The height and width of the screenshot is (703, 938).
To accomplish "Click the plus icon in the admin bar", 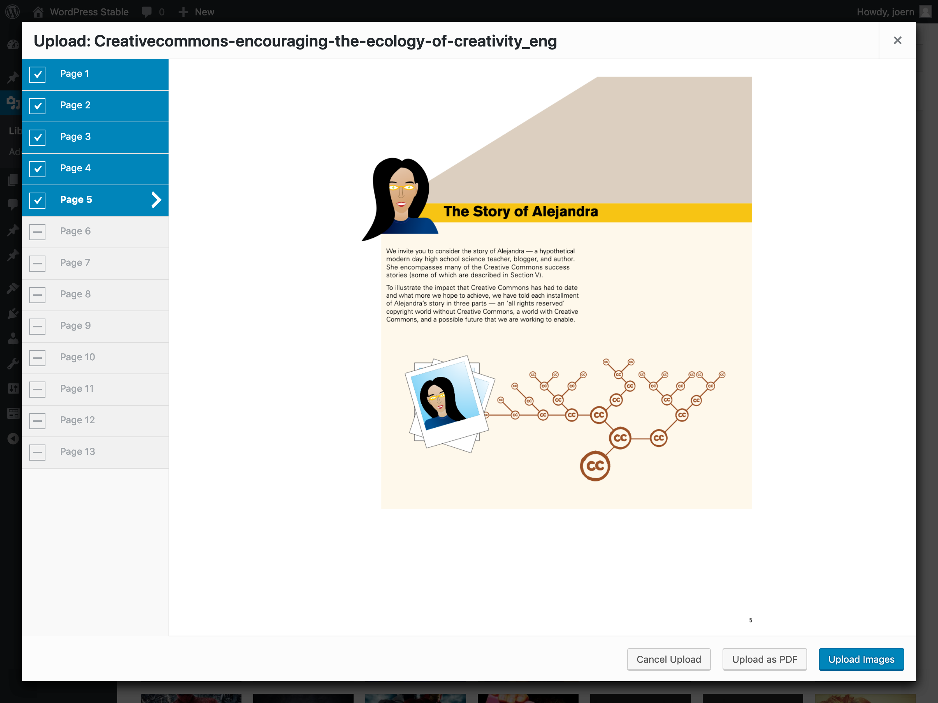I will click(183, 12).
